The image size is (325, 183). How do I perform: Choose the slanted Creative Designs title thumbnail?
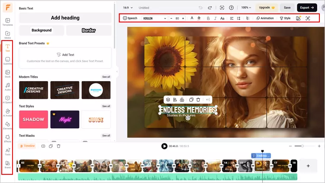65,90
